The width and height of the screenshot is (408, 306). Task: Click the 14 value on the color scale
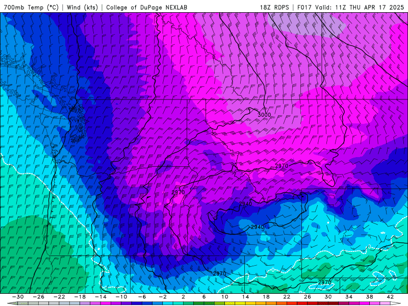245,297
